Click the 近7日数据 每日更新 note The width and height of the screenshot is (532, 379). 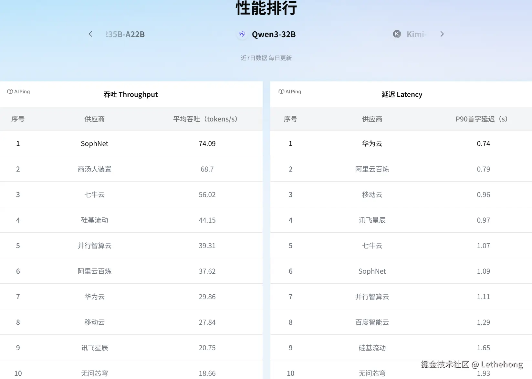point(266,58)
